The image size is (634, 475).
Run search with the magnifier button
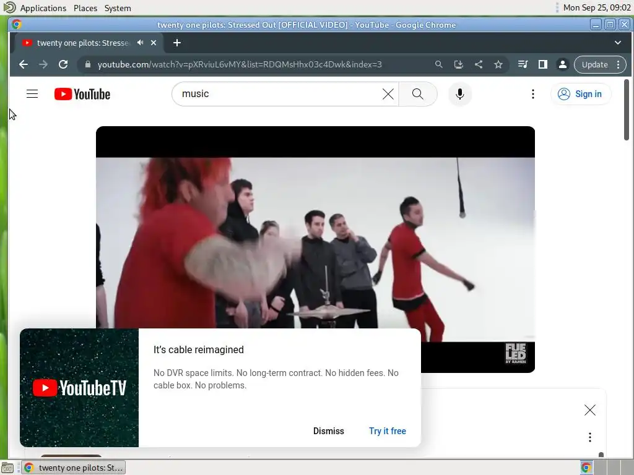pos(418,94)
